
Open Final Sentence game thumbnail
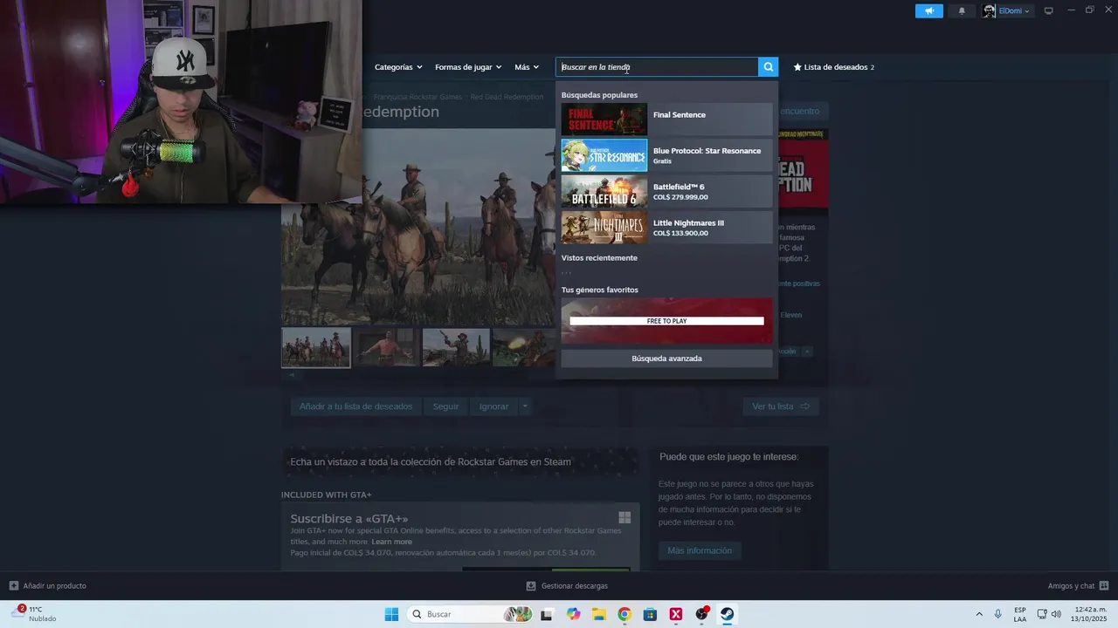click(604, 119)
